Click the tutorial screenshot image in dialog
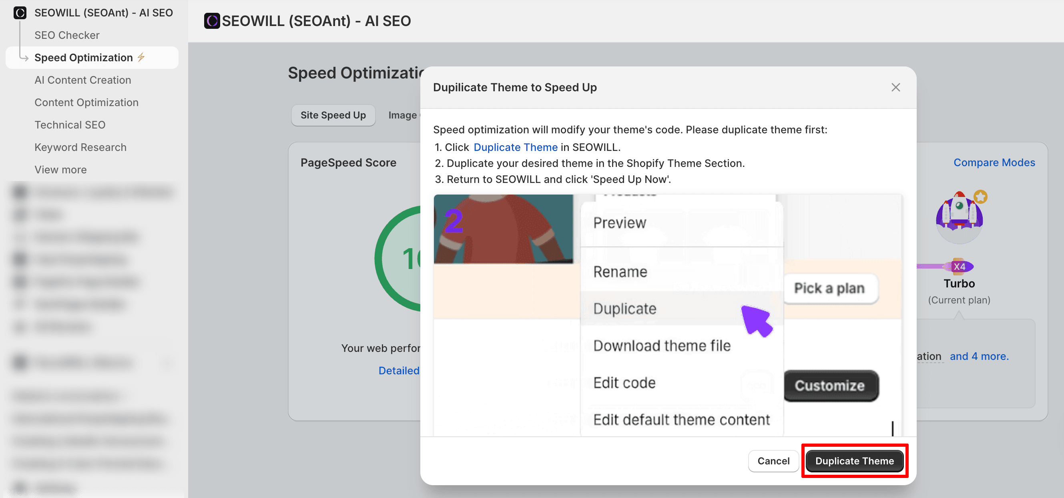 (667, 315)
